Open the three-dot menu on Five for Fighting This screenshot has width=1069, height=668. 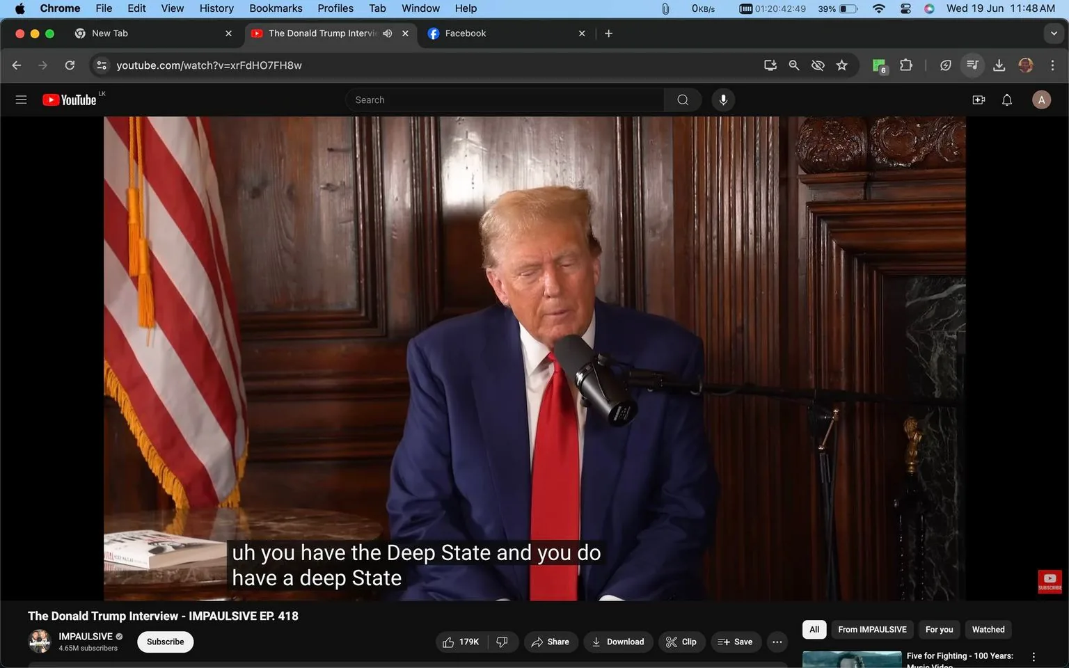pos(1032,655)
